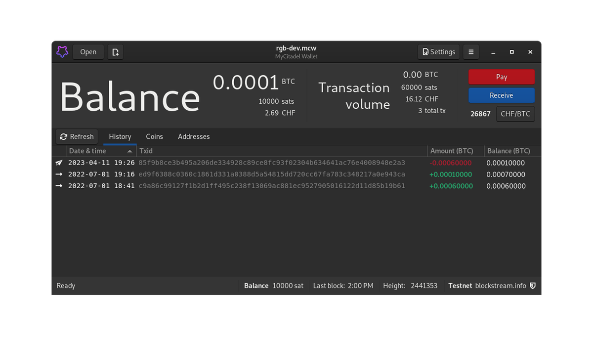This screenshot has height=339, width=593.
Task: Open the CHF/BTC currency selector
Action: click(515, 114)
